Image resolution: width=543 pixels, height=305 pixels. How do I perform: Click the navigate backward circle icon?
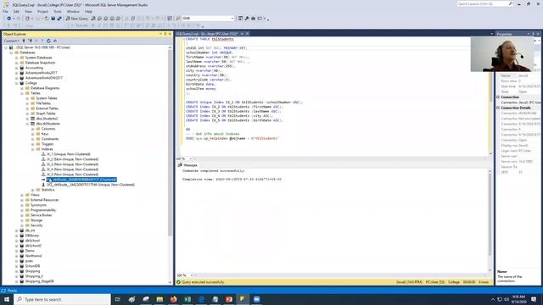click(x=9, y=19)
